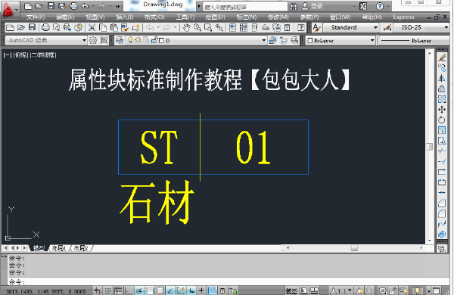Select the Fillet tool in the modify toolbar

(442, 213)
